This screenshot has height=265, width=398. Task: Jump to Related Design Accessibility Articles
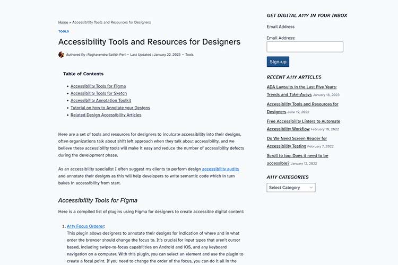pyautogui.click(x=106, y=114)
